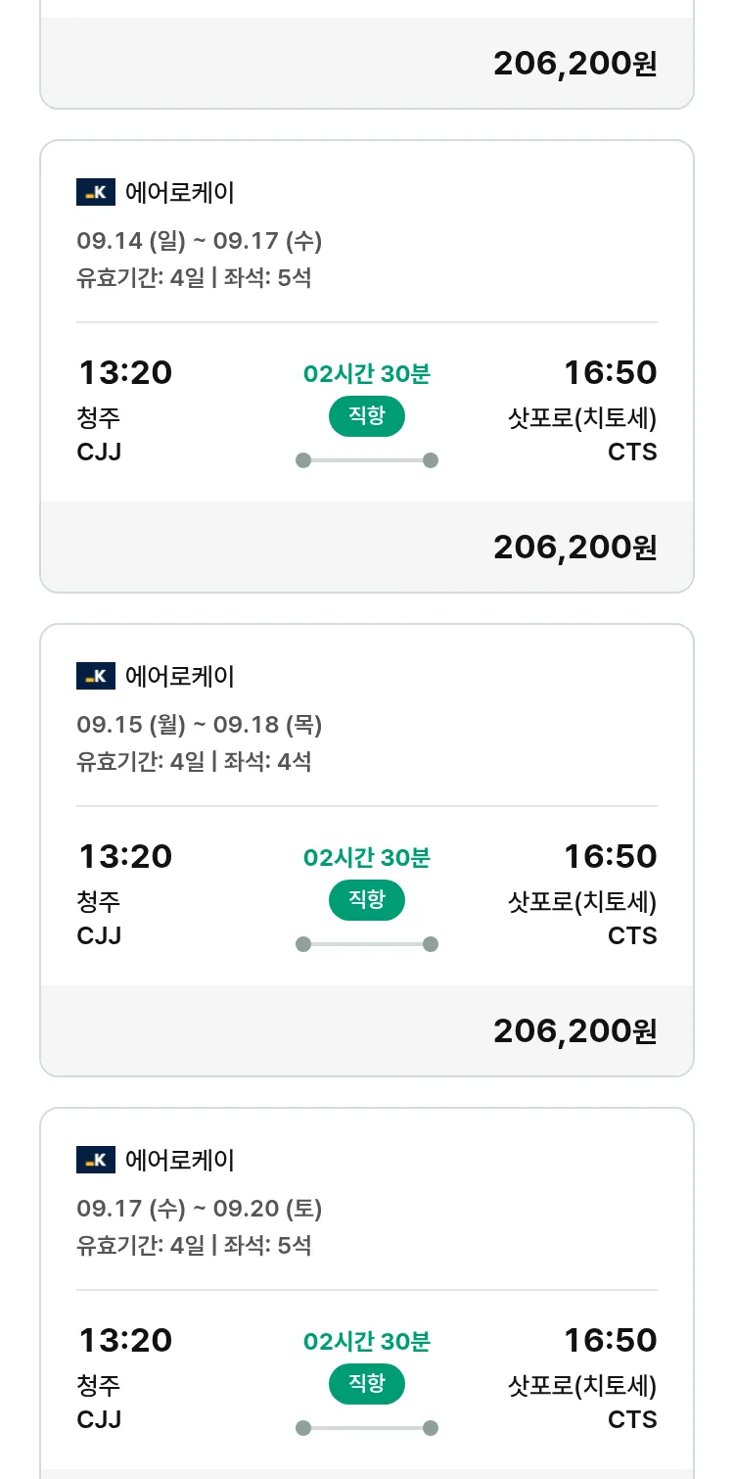Click 에어로케이 airline name on the 09.14 card
The width and height of the screenshot is (734, 1479).
click(180, 192)
